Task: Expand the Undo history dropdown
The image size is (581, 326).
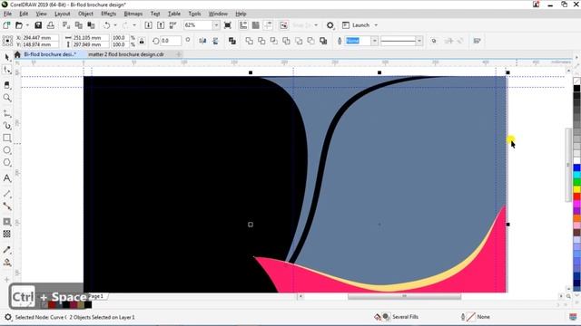Action: tap(115, 25)
